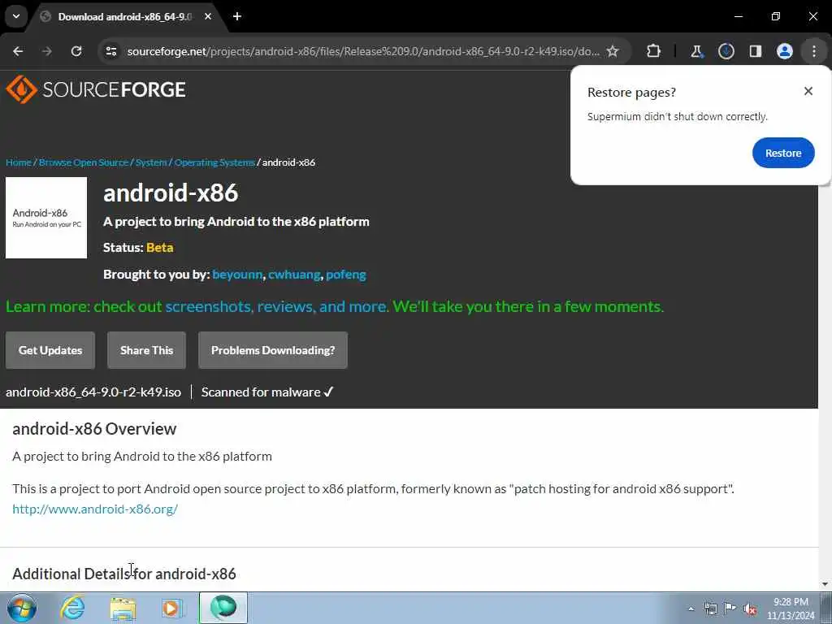Click the taskbar clock 9:28 PM

click(x=791, y=602)
